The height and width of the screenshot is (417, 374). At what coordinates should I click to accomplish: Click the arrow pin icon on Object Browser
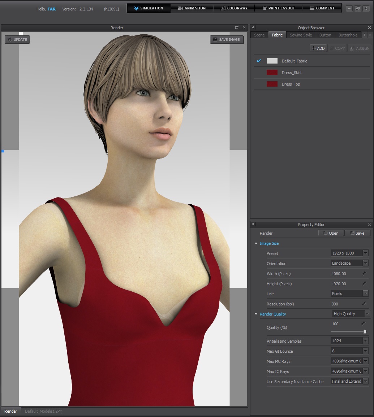[253, 27]
